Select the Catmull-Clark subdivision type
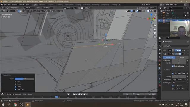Screen dimensions: 190x107 coord(169,57)
